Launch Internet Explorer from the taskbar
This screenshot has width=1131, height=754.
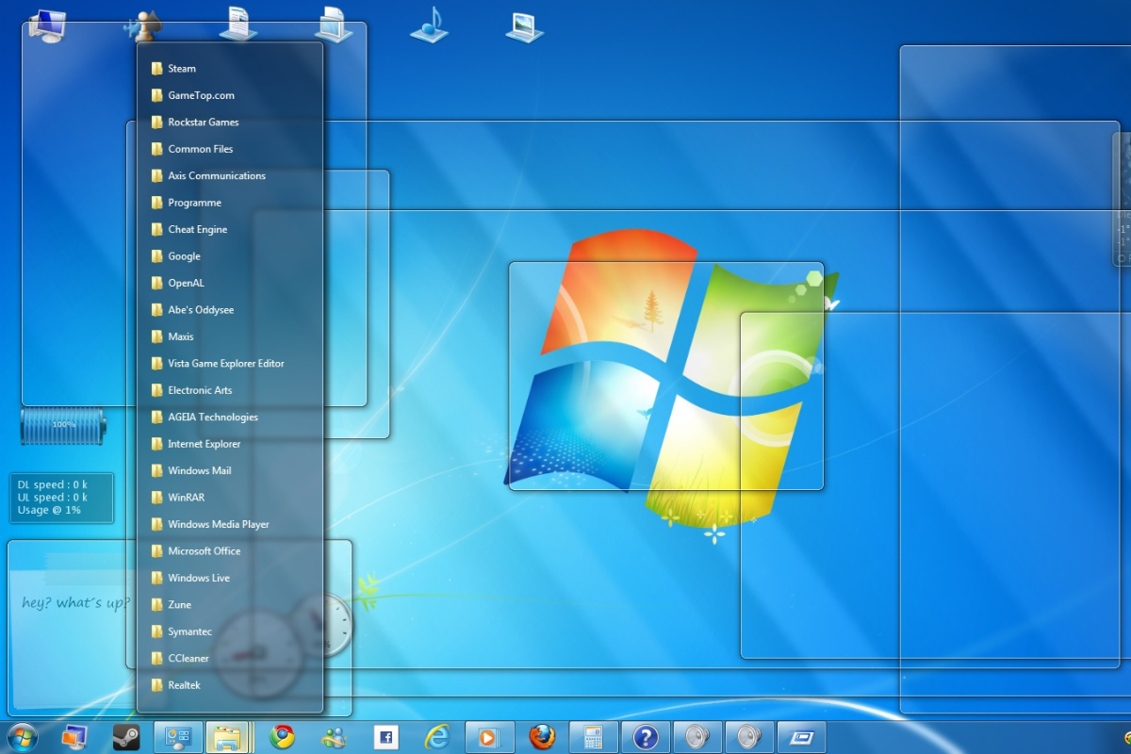437,736
